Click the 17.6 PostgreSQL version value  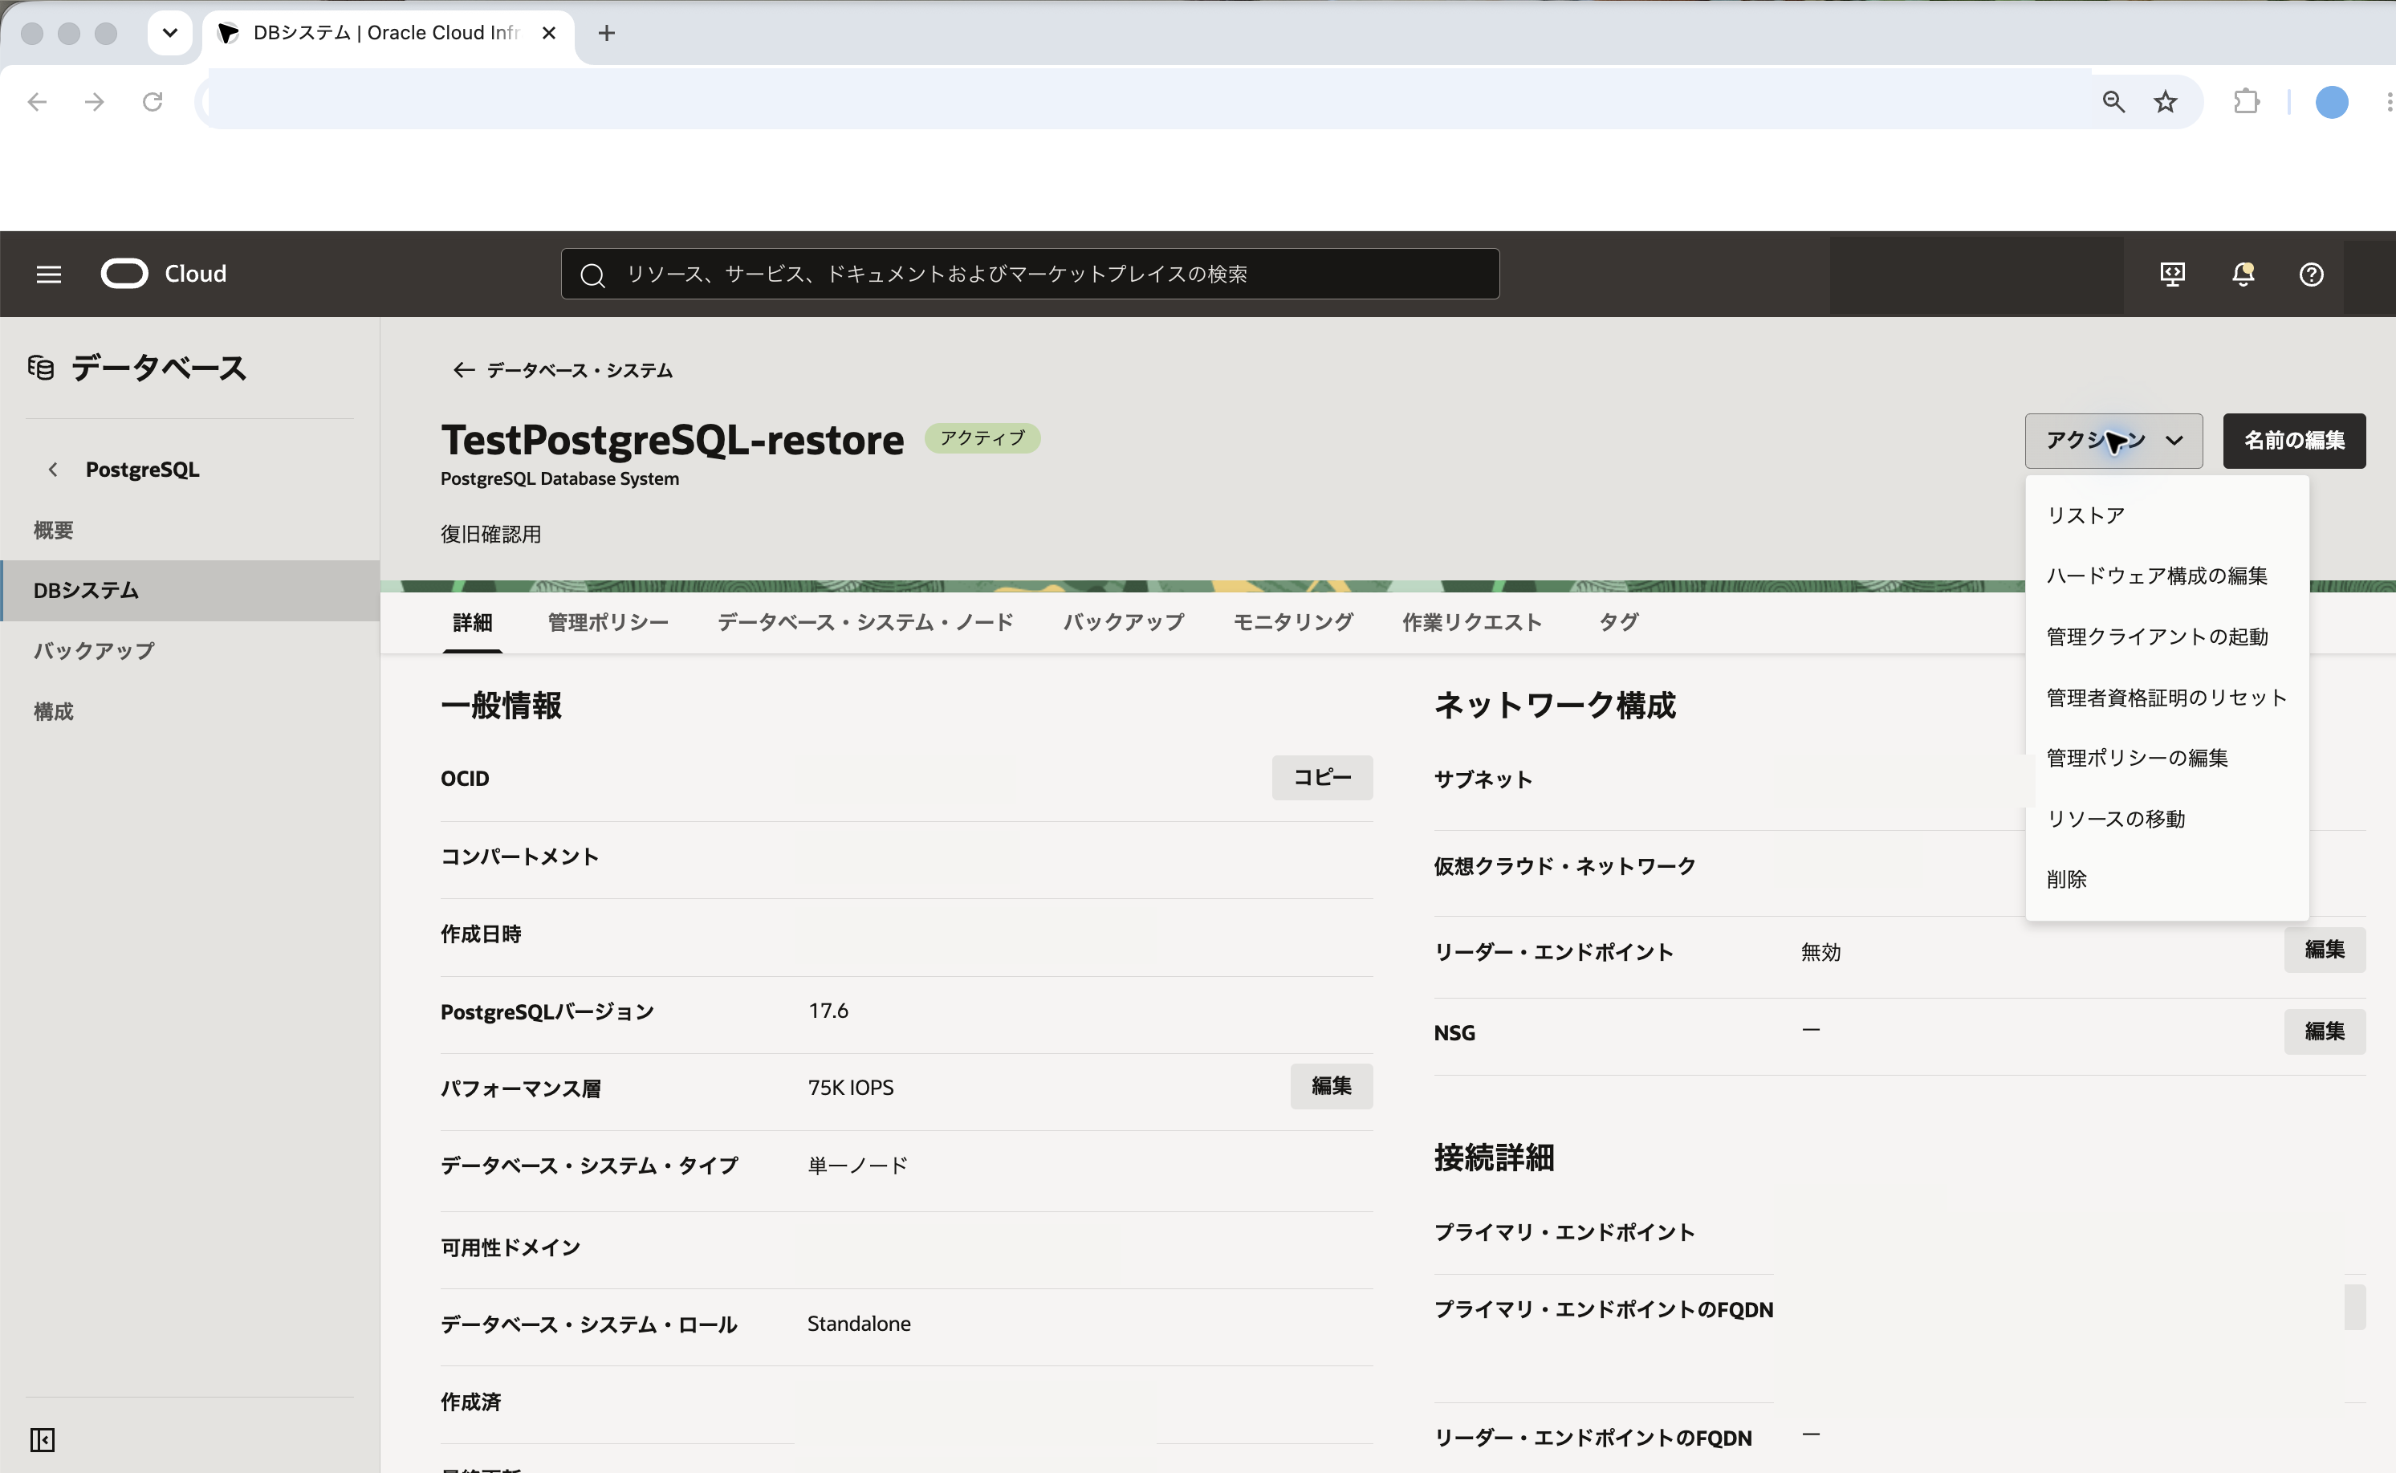(828, 1011)
